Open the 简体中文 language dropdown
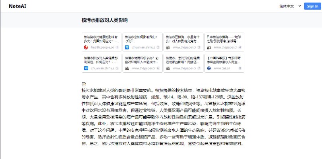Image resolution: width=322 pixels, height=159 pixels. 290,6
